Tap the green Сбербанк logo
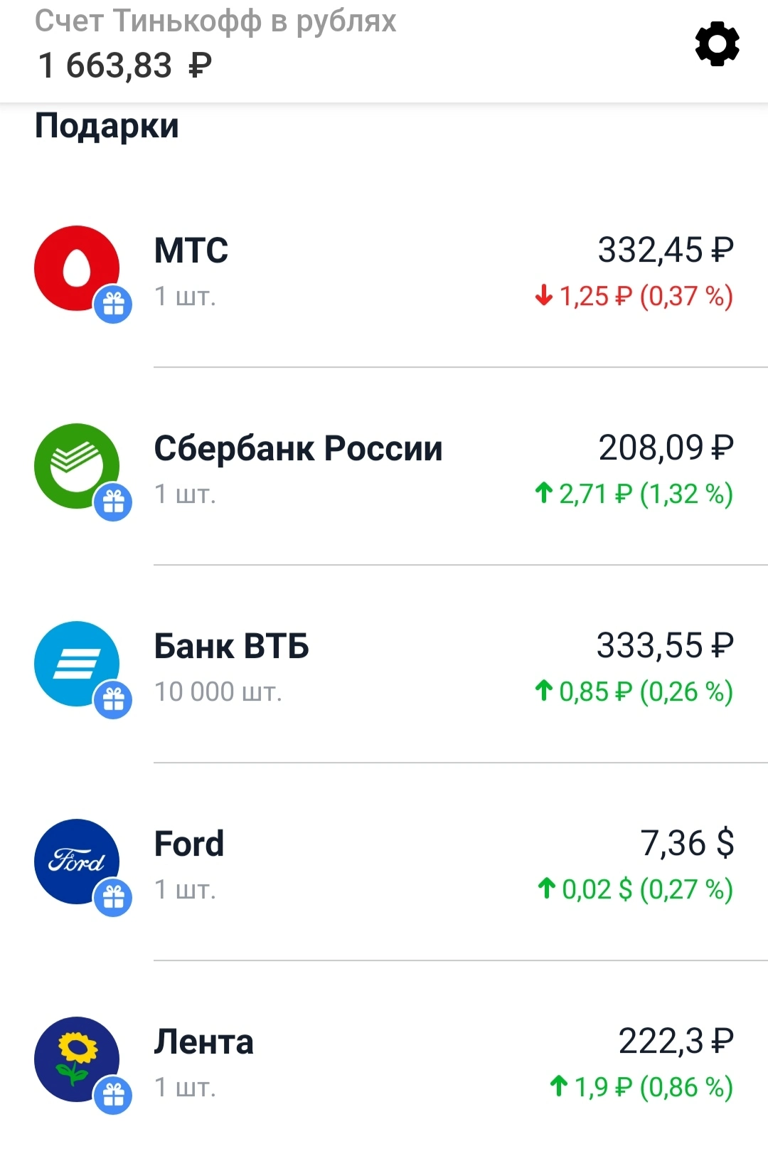 pos(77,466)
